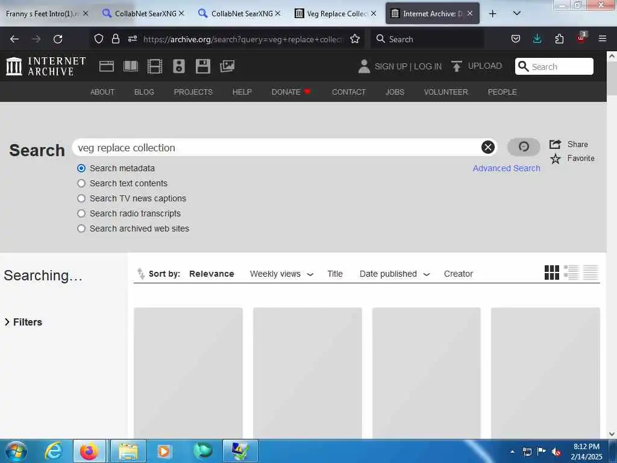Image resolution: width=617 pixels, height=463 pixels.
Task: Open the Internet Archive home logo
Action: tap(46, 66)
